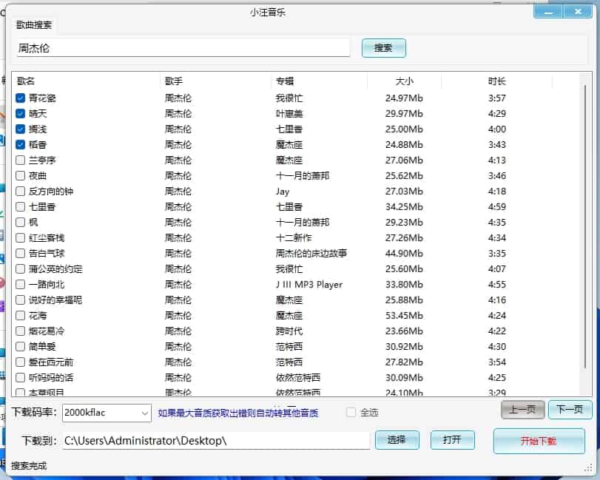
Task: Uncheck the 晴天 song checkbox
Action: coord(20,114)
